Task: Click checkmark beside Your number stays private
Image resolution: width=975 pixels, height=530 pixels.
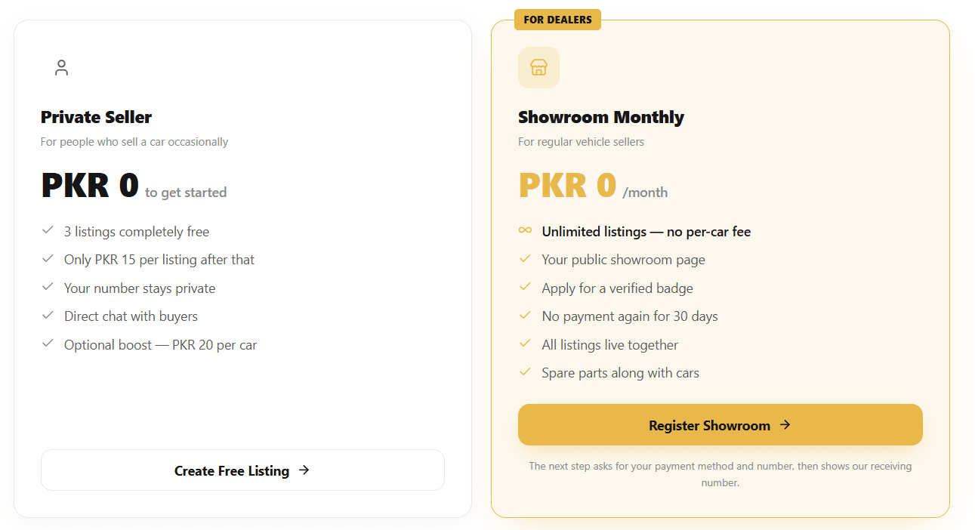Action: tap(48, 287)
